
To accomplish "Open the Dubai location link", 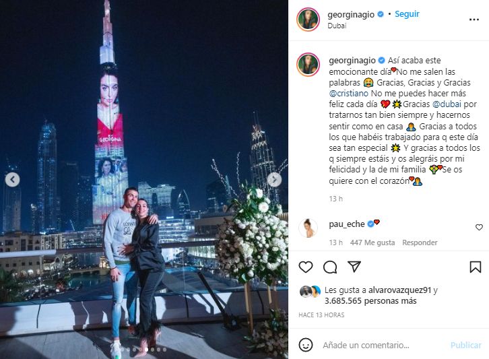I will 337,26.
